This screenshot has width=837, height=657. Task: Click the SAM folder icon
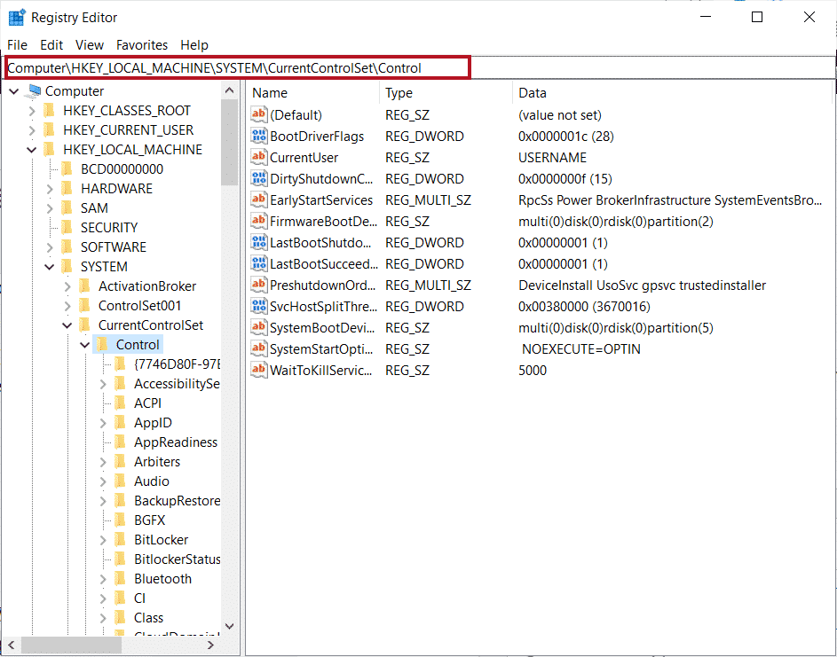click(x=67, y=208)
